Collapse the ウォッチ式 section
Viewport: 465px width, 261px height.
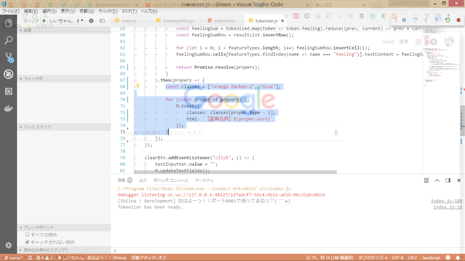click(x=33, y=78)
